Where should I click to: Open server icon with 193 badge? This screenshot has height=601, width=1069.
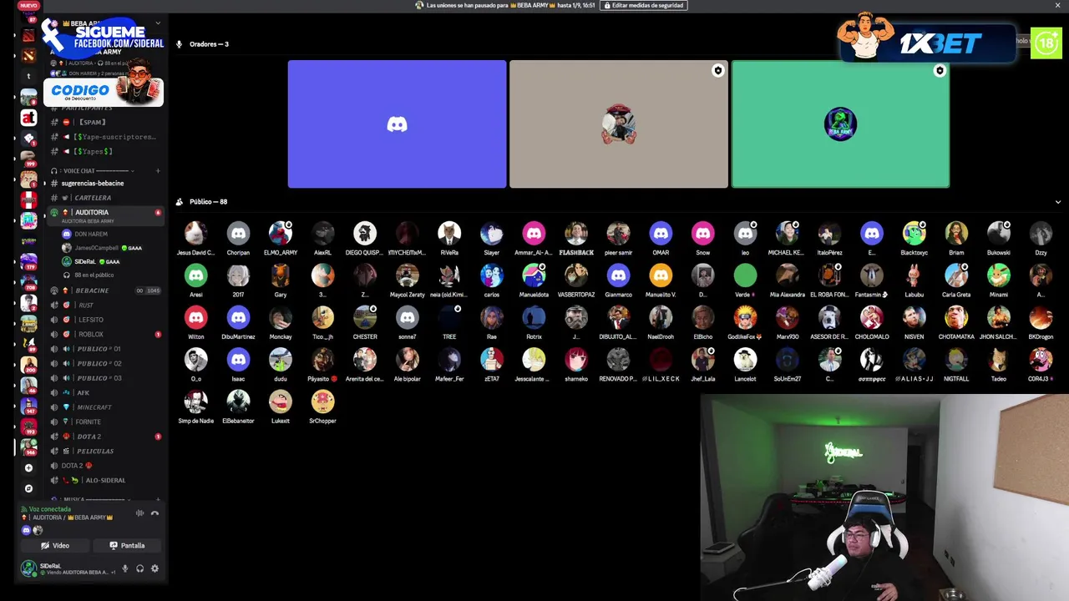pyautogui.click(x=28, y=425)
